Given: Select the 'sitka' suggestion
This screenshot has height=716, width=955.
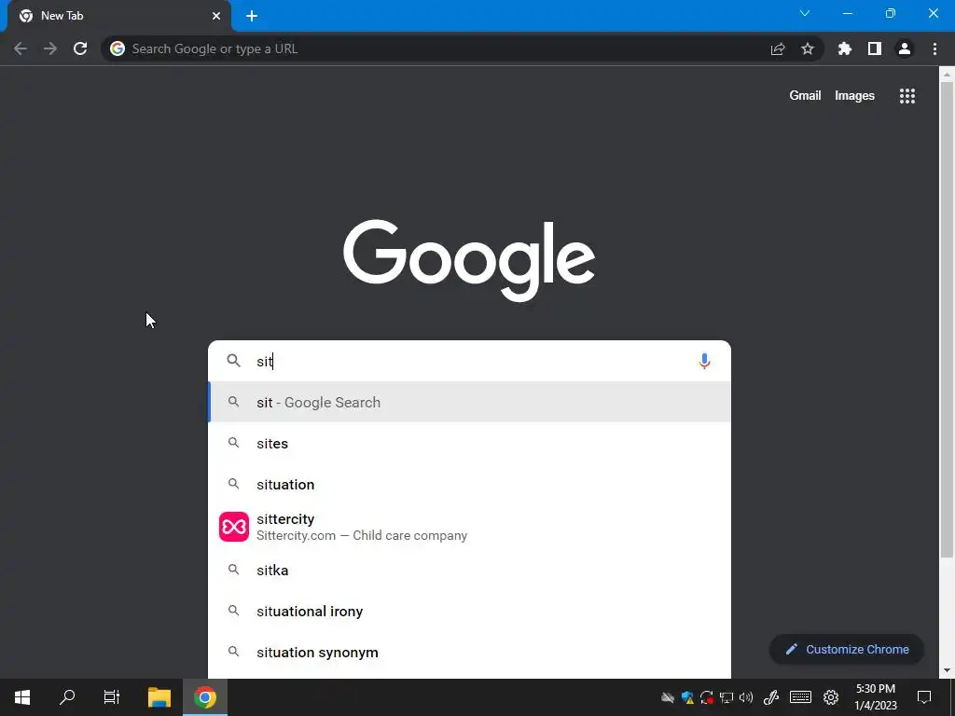Looking at the screenshot, I should pyautogui.click(x=469, y=570).
